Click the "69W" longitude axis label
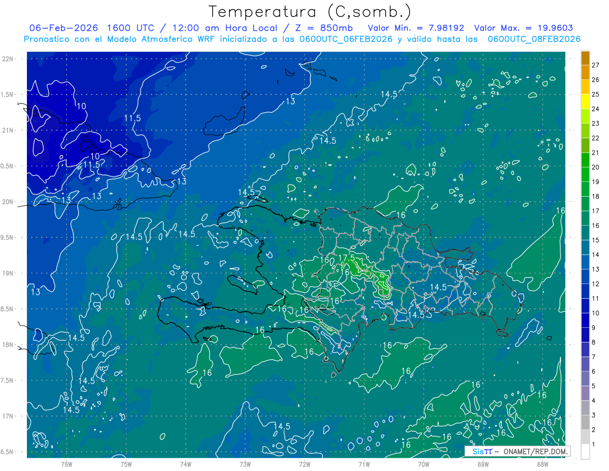609x471 pixels. click(483, 464)
